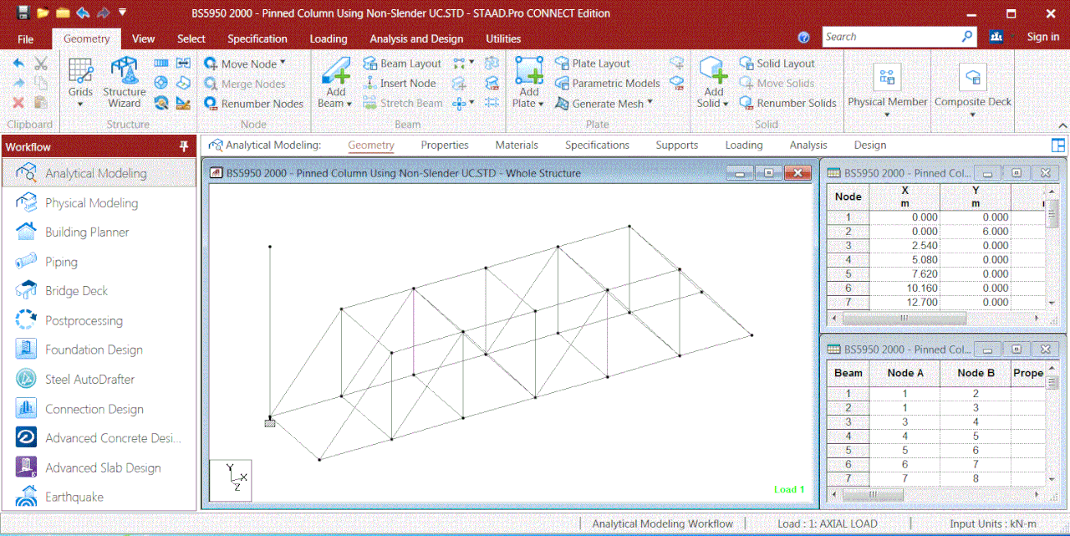The width and height of the screenshot is (1070, 536).
Task: Go to the Supports page tab
Action: click(x=677, y=145)
